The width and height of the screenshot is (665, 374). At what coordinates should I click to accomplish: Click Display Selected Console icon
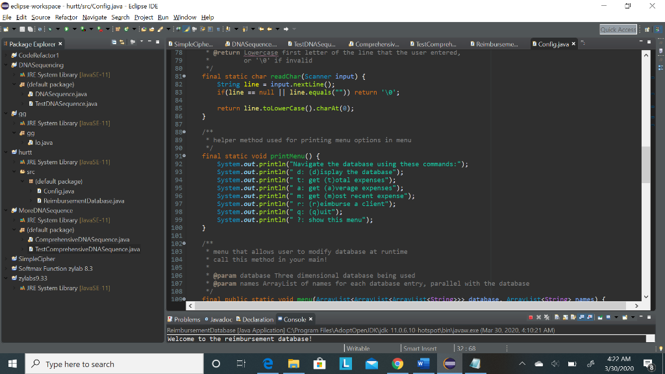(x=608, y=317)
